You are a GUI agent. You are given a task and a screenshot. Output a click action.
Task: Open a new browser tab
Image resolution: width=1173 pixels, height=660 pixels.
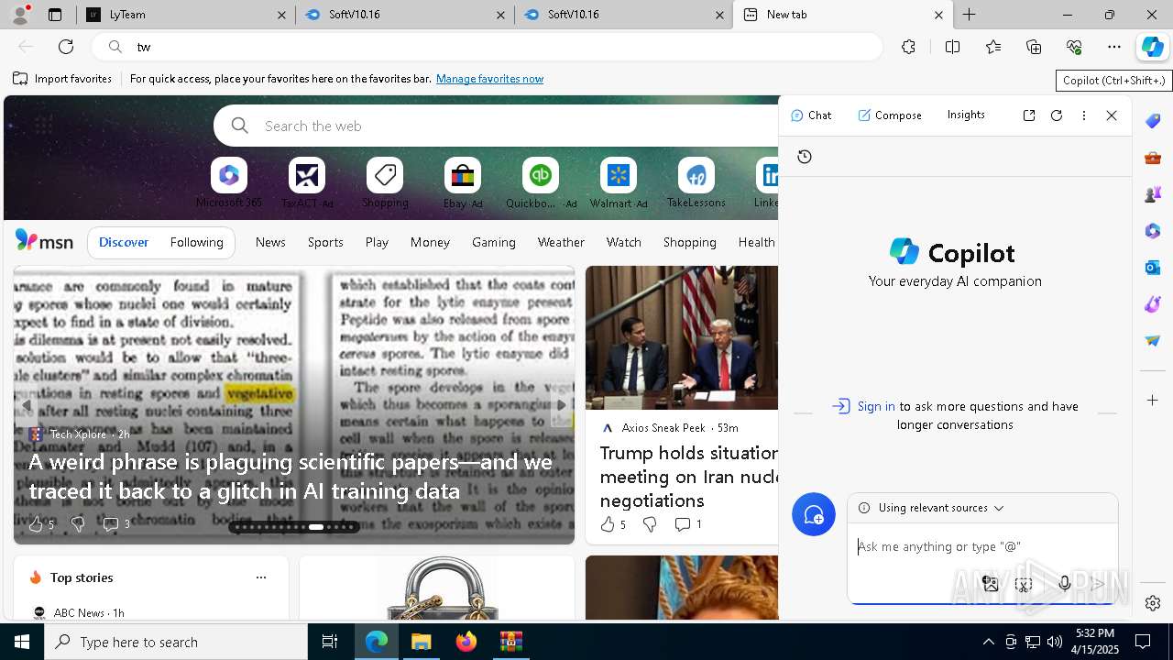point(969,15)
